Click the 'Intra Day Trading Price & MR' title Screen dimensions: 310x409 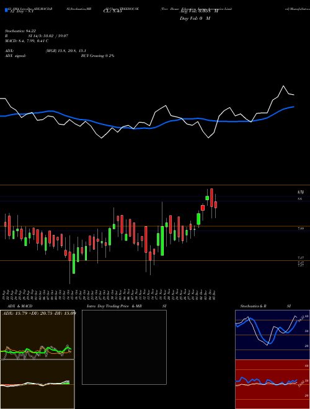click(x=114, y=306)
